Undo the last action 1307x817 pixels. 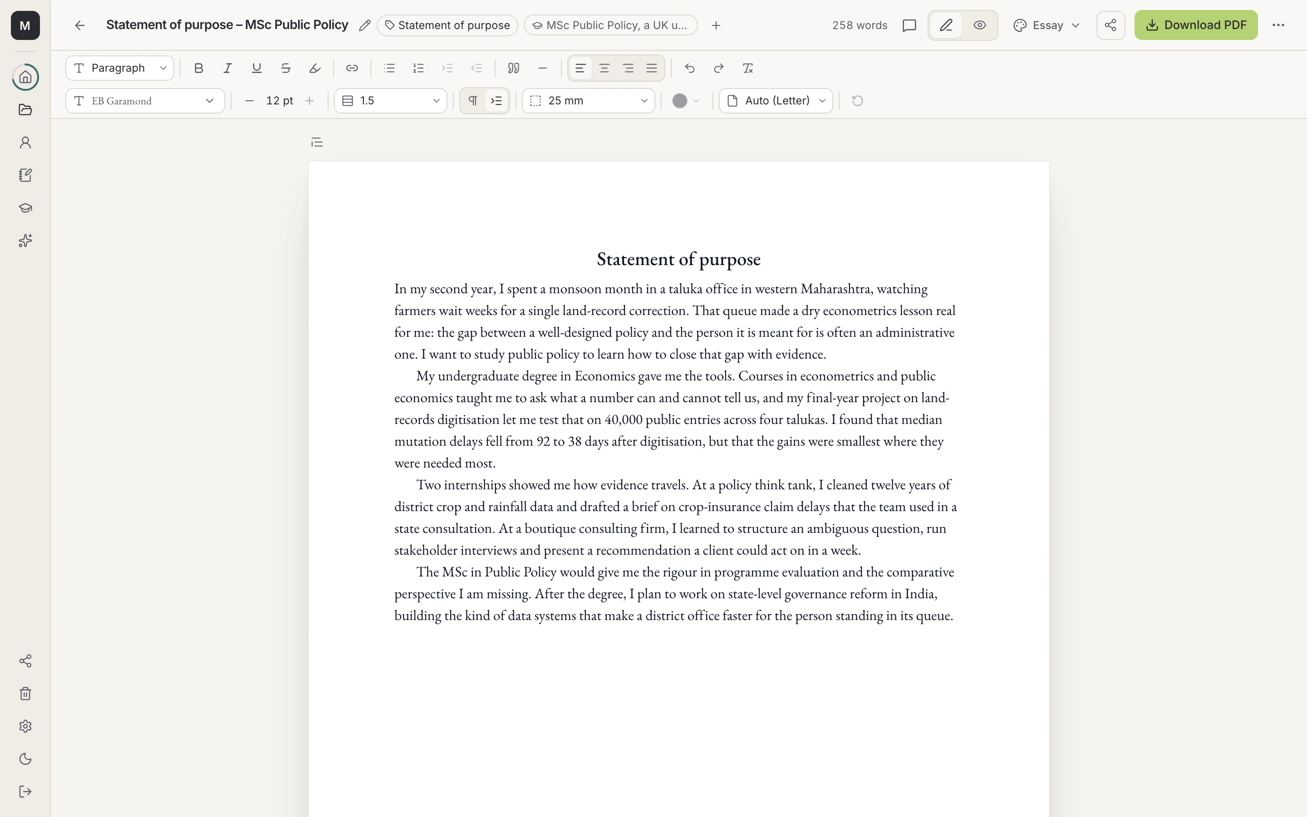click(x=690, y=68)
